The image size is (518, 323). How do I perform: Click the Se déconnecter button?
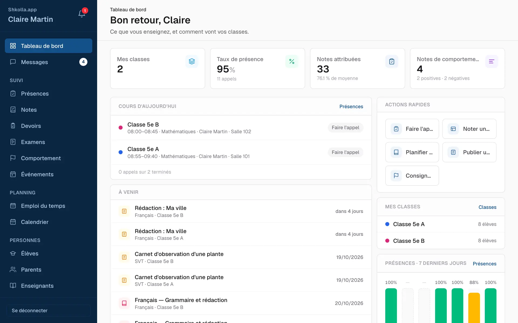(x=49, y=310)
